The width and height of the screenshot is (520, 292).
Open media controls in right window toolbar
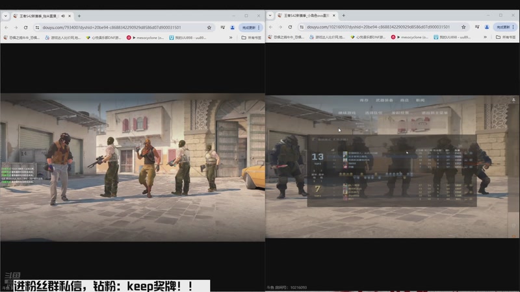click(x=477, y=27)
